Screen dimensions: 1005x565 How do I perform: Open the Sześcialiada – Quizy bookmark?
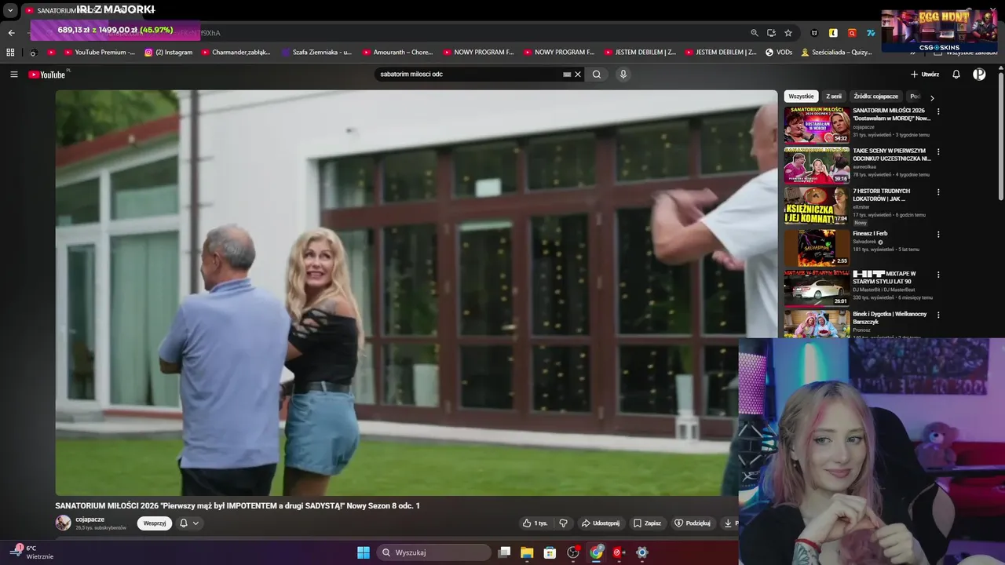(x=836, y=53)
